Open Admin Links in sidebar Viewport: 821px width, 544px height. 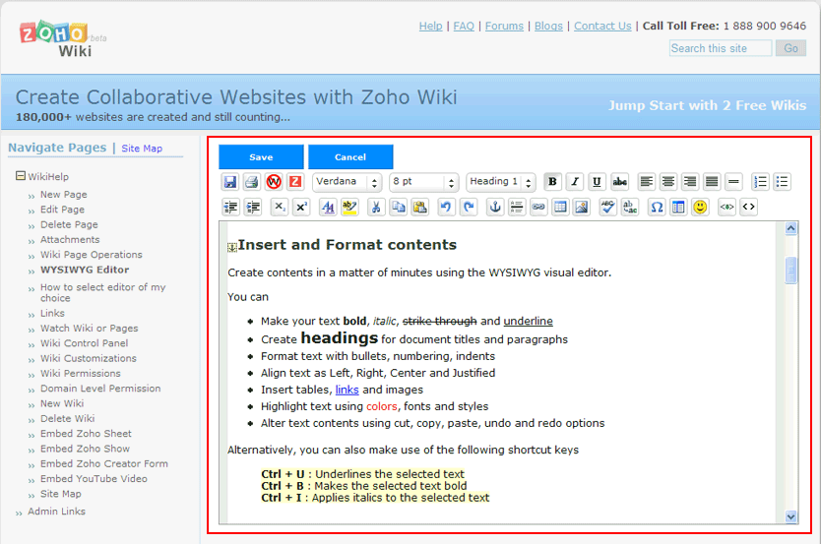(56, 512)
